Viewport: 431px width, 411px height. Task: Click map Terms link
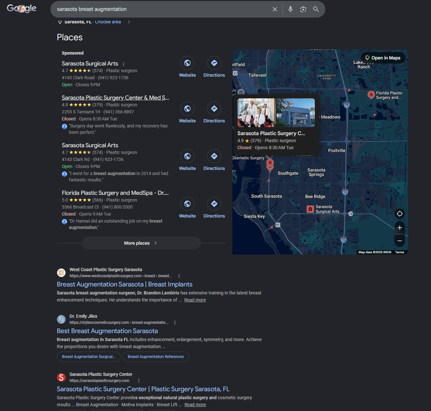point(400,252)
